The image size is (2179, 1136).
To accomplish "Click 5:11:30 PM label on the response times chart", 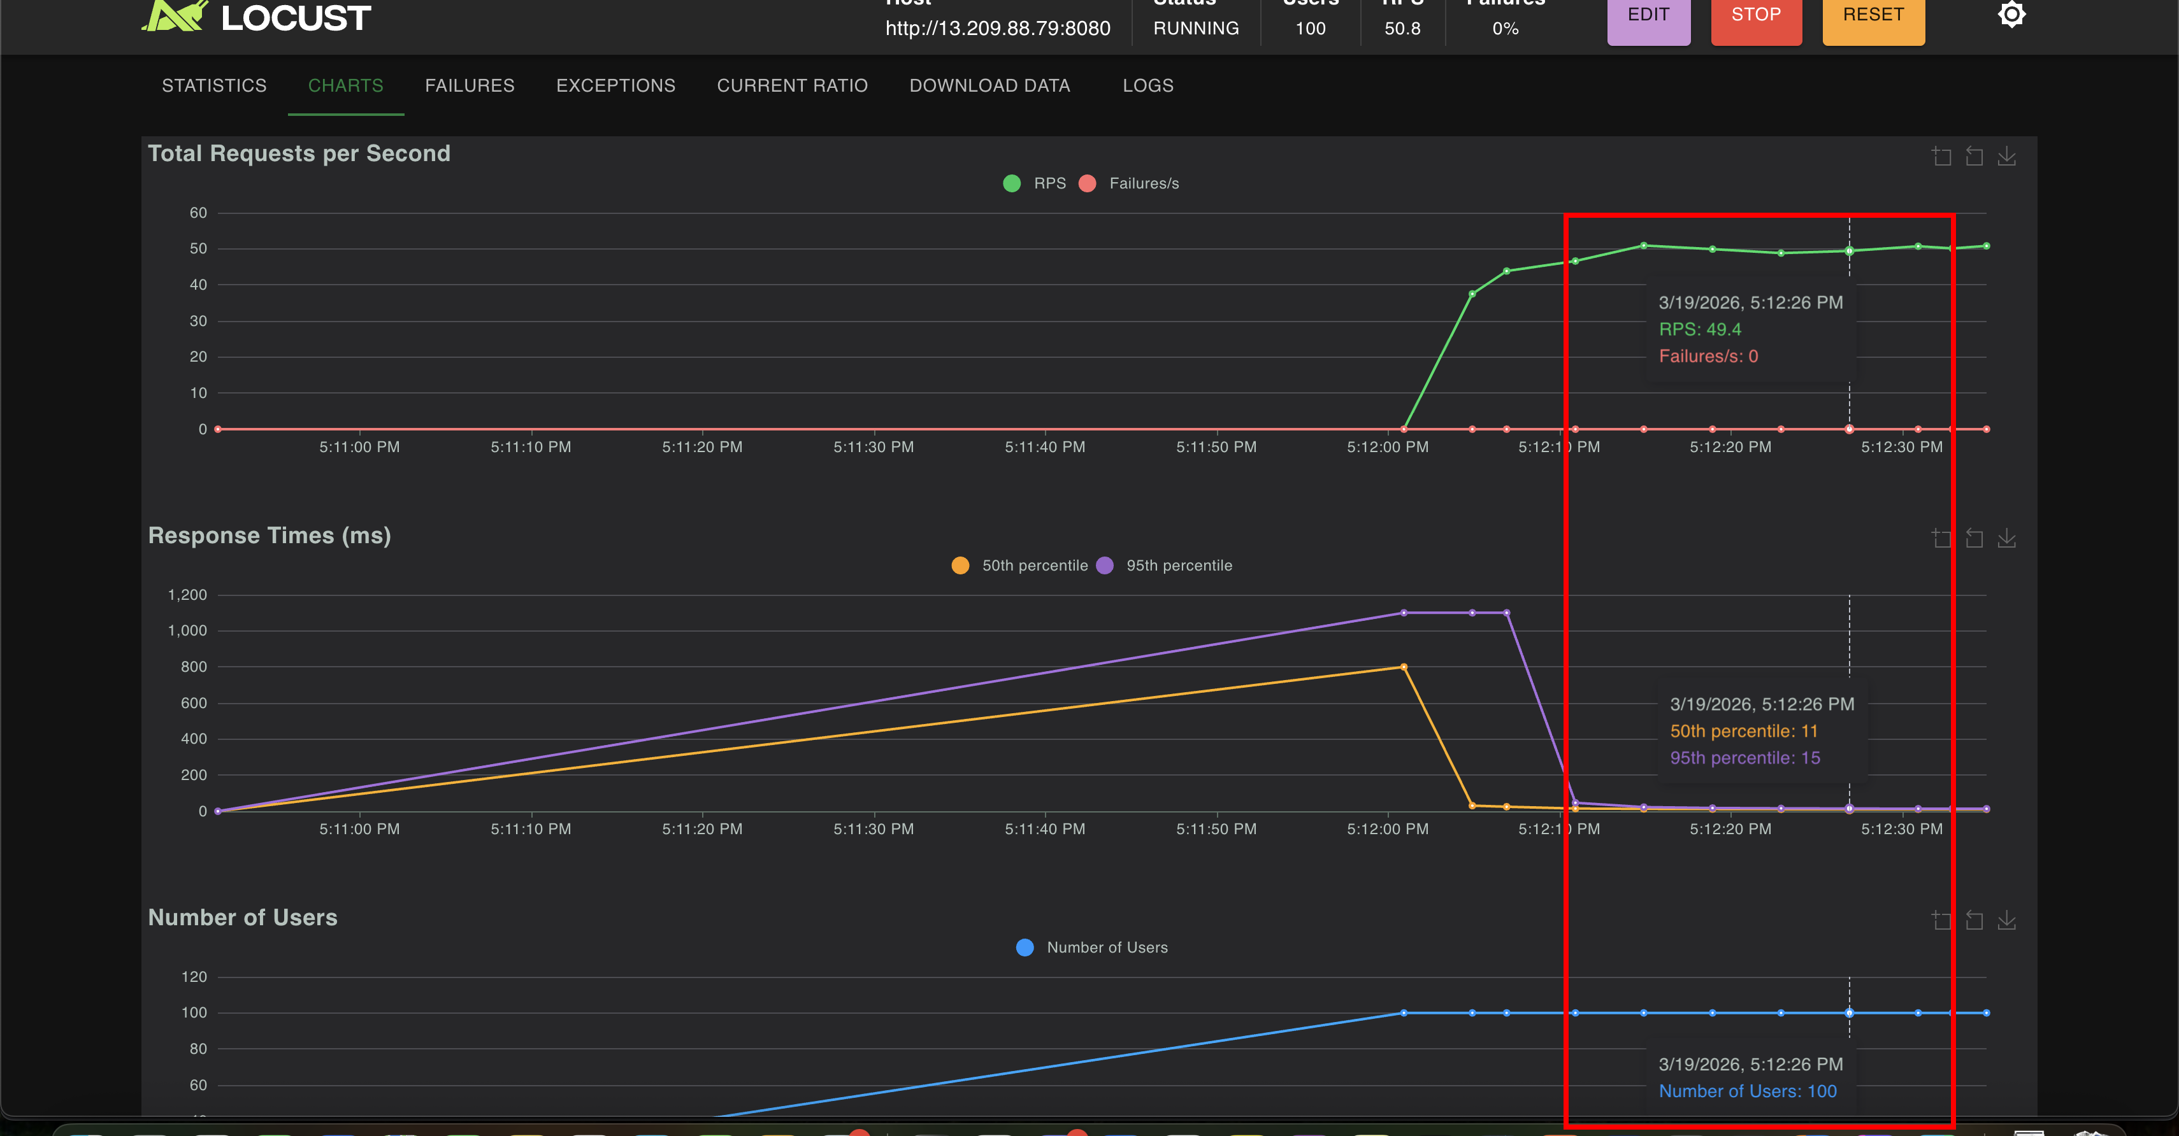I will 874,829.
